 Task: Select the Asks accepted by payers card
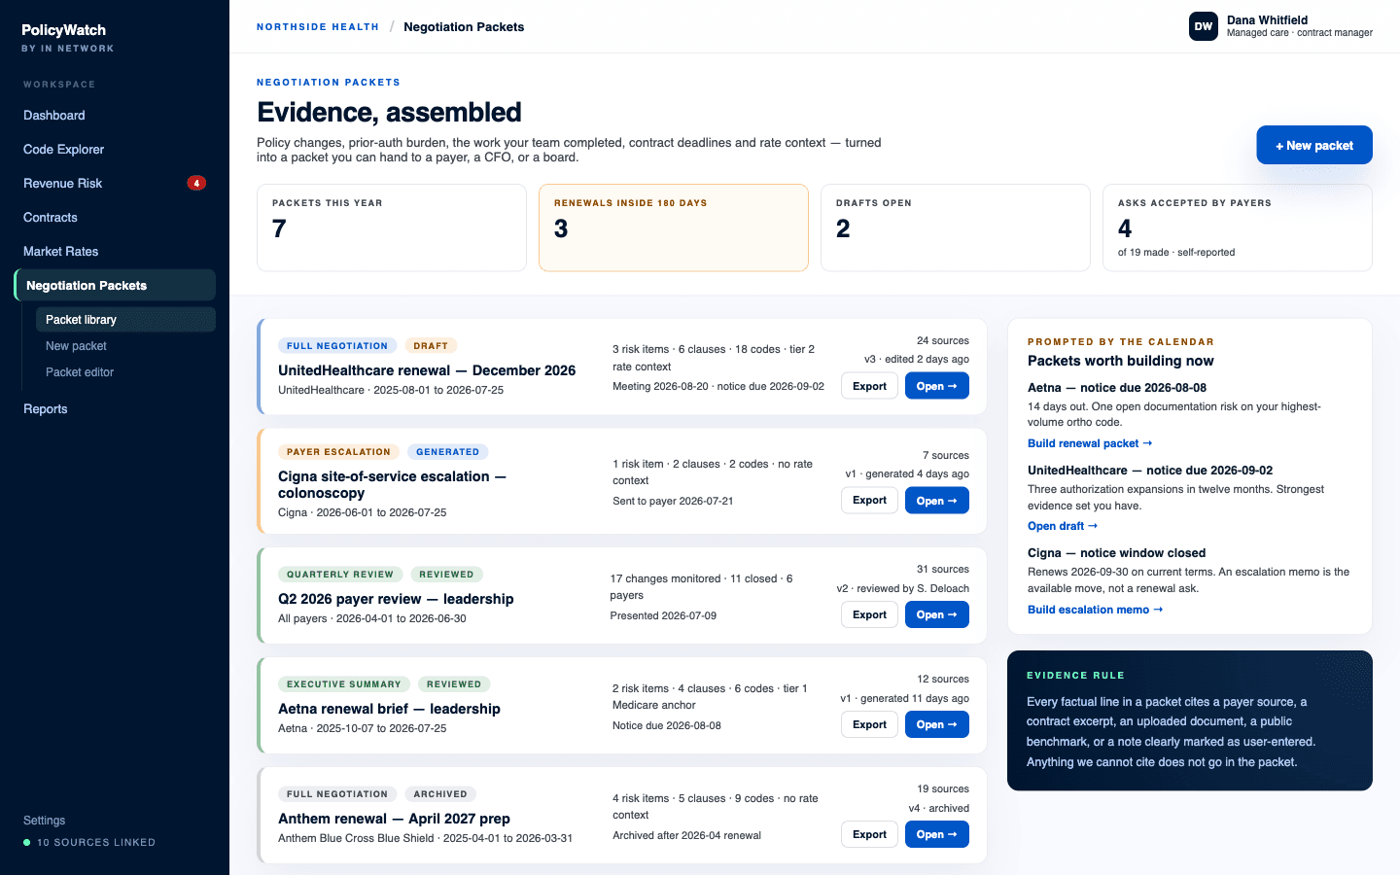pyautogui.click(x=1238, y=227)
